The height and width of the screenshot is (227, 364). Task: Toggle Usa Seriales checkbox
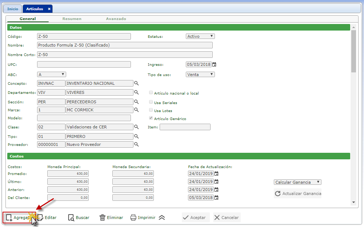click(151, 102)
